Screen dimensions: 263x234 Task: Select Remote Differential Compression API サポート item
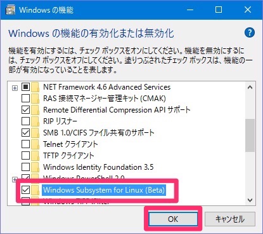117,110
